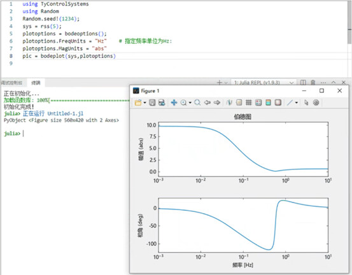Go forward to next view arrow

216,102
